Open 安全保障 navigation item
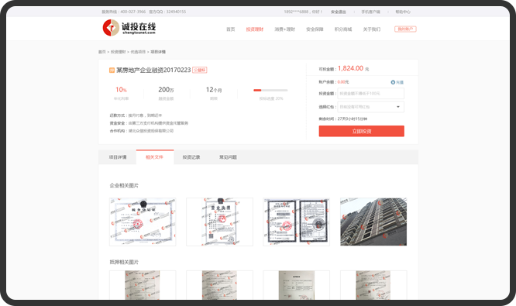 (x=315, y=29)
